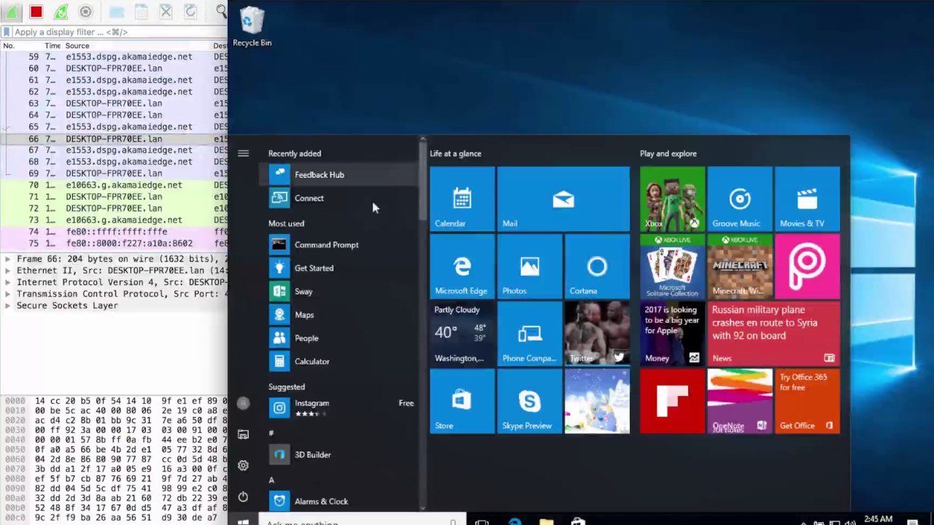The height and width of the screenshot is (525, 934).
Task: Open File Explorer from Start sidebar
Action: coord(243,434)
